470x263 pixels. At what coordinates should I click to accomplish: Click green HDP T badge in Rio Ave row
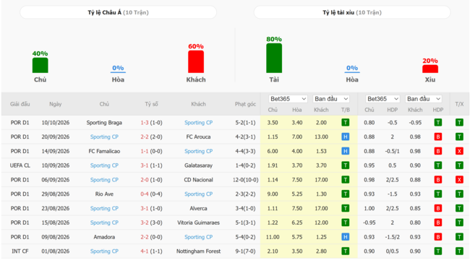tap(438, 194)
